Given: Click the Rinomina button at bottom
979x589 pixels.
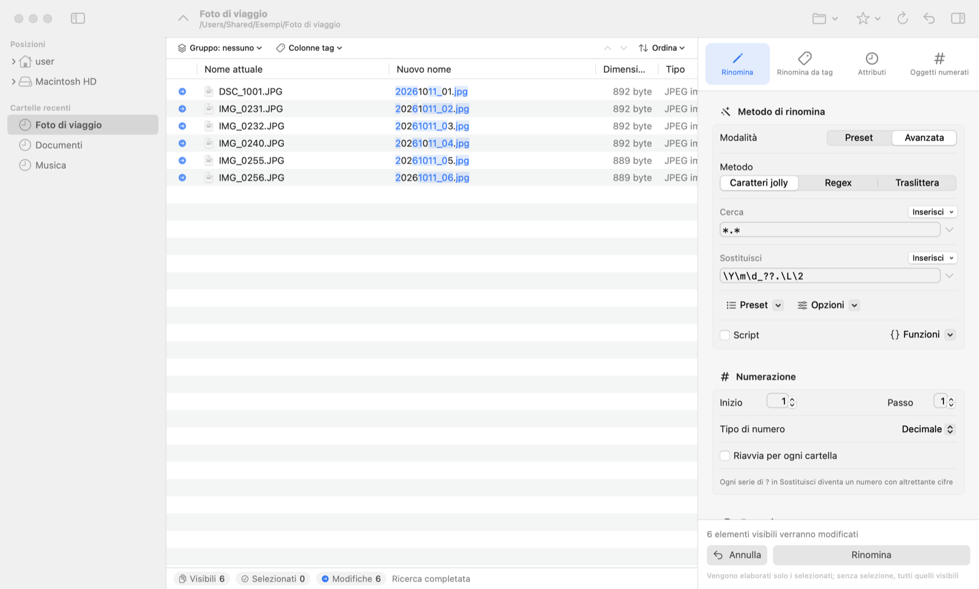Looking at the screenshot, I should click(871, 555).
